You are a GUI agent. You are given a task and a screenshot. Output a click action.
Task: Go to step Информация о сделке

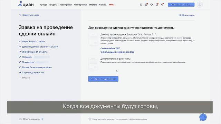coord(33,41)
